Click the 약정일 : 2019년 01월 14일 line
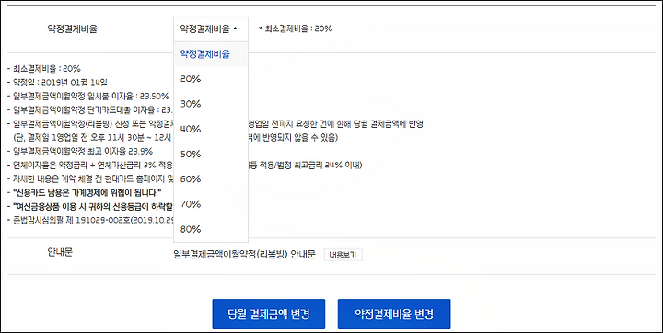 (58, 82)
